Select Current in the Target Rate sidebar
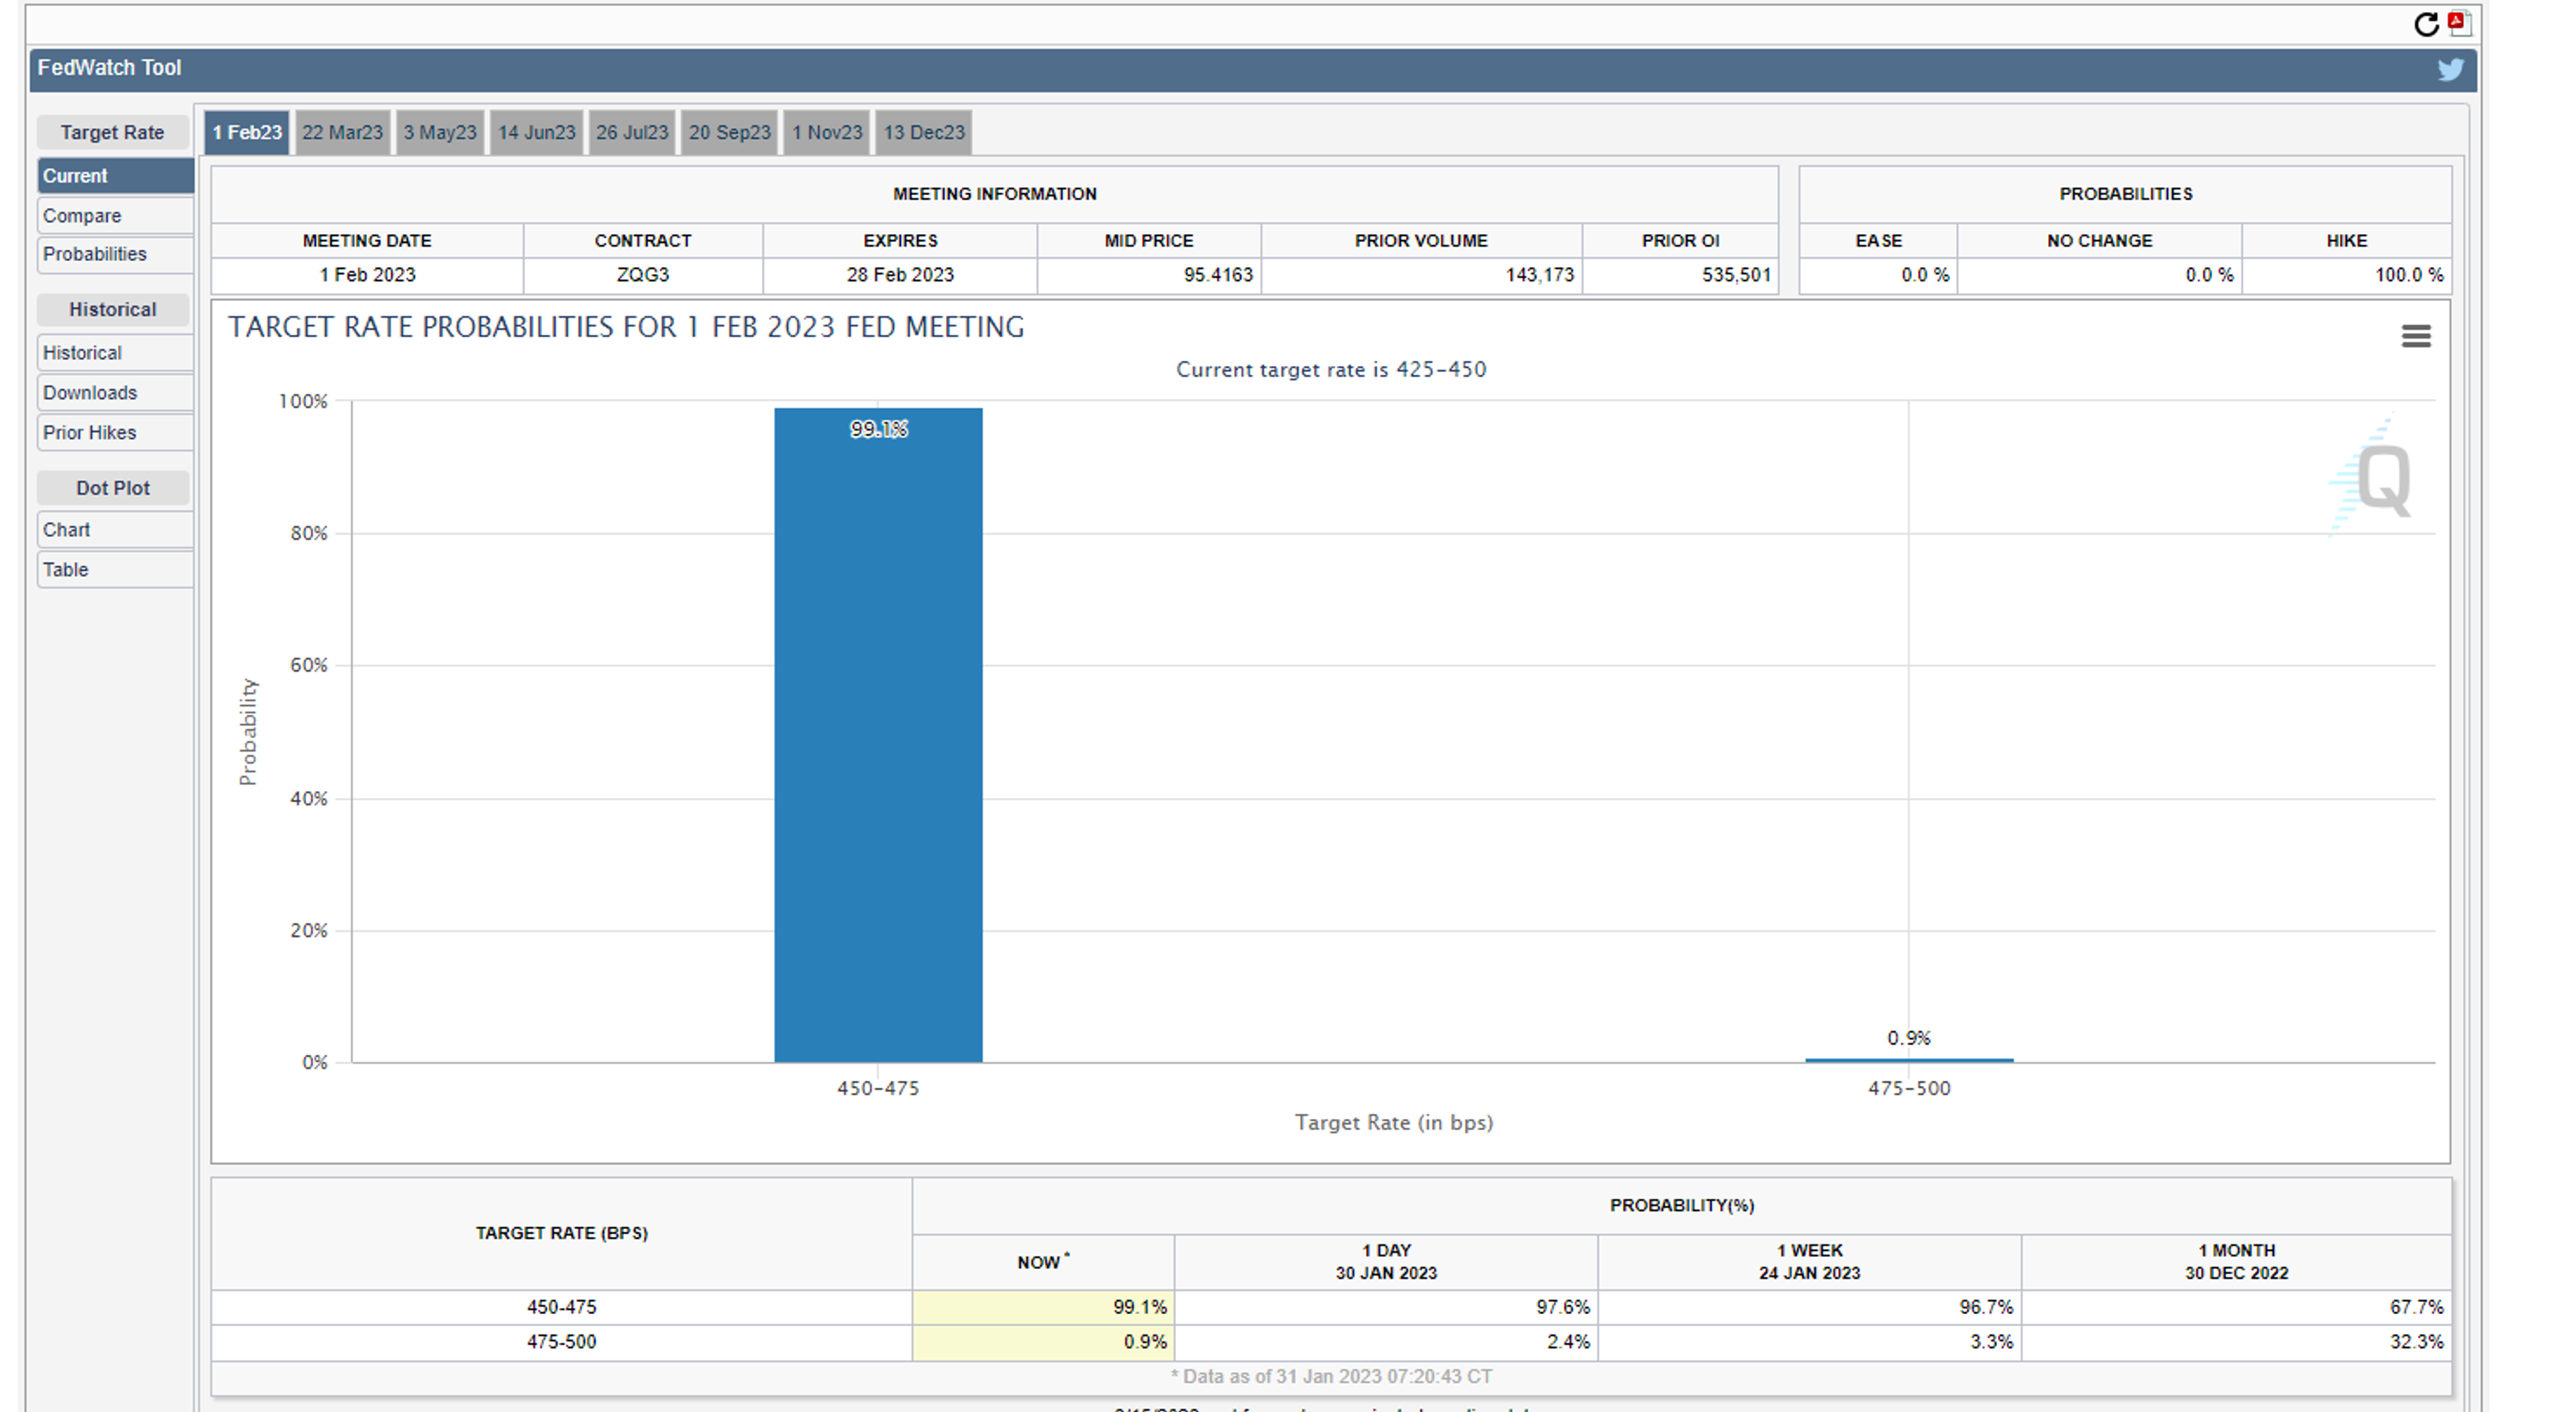 [116, 176]
